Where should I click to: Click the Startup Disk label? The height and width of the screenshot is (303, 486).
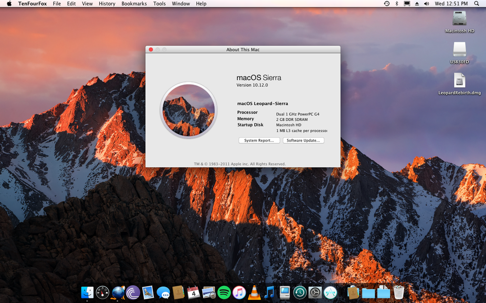tap(250, 125)
